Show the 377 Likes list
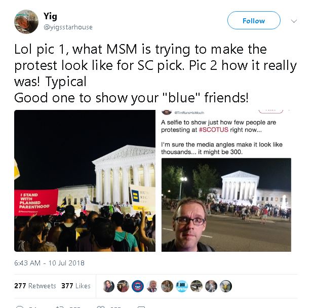This screenshot has height=308, width=315. (76, 286)
